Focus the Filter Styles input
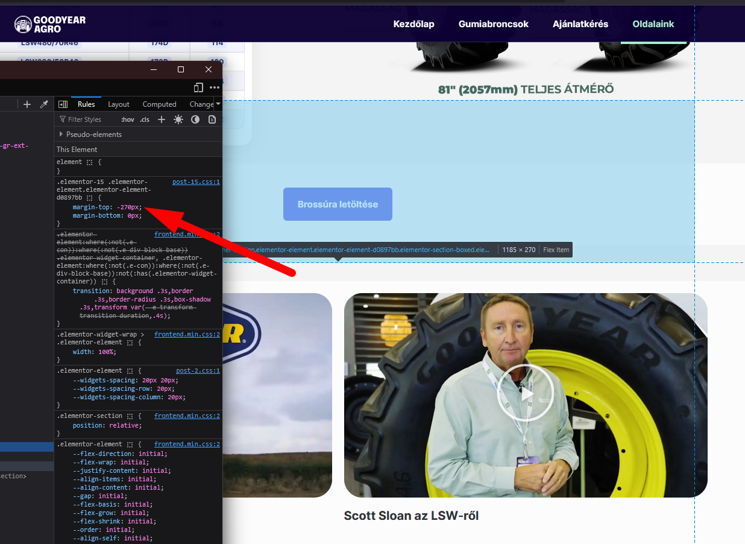Viewport: 745px width, 544px height. click(84, 119)
